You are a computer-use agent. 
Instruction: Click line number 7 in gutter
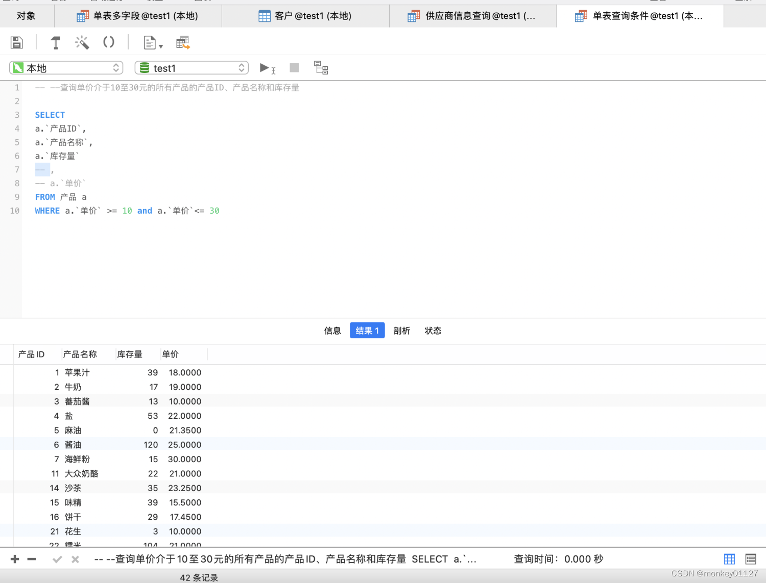(17, 169)
